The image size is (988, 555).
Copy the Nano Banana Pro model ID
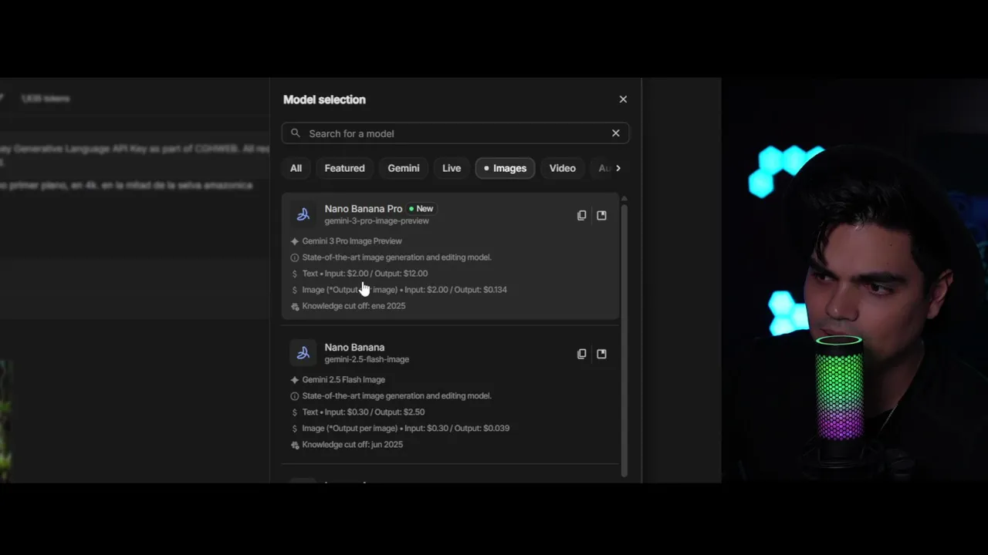pyautogui.click(x=582, y=216)
